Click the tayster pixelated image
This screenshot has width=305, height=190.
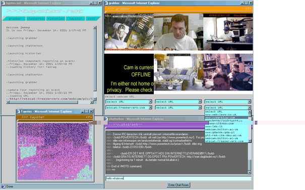click(54, 151)
